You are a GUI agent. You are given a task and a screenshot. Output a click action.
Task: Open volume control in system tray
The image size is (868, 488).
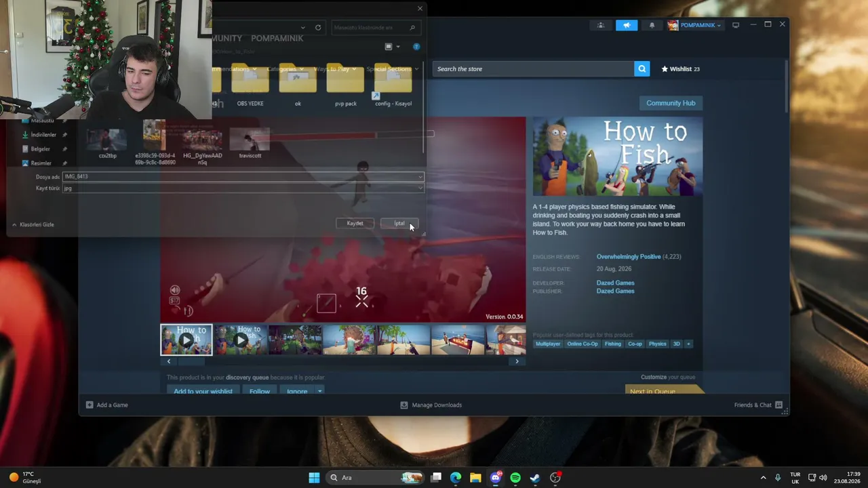pyautogui.click(x=823, y=478)
